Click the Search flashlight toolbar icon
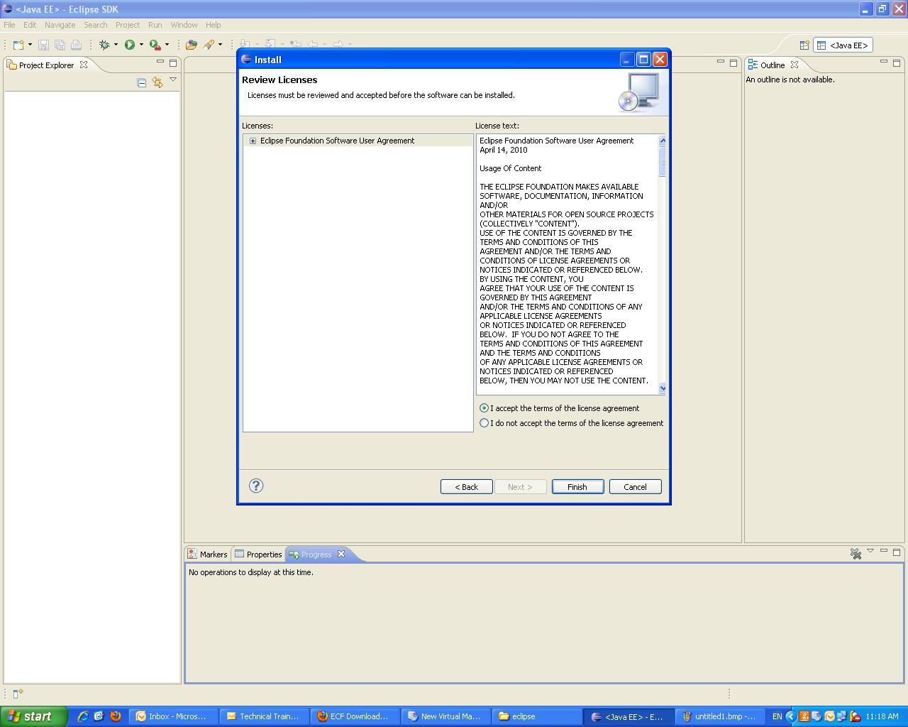 pos(209,45)
